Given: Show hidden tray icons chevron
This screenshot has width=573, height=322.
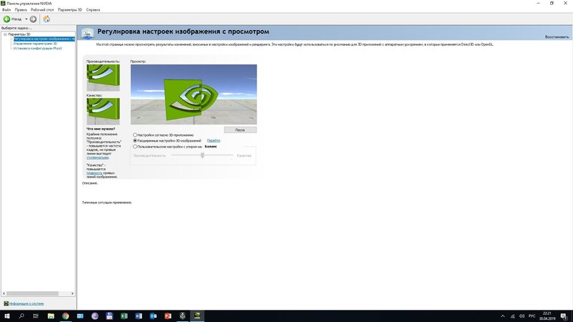Looking at the screenshot, I should 503,316.
